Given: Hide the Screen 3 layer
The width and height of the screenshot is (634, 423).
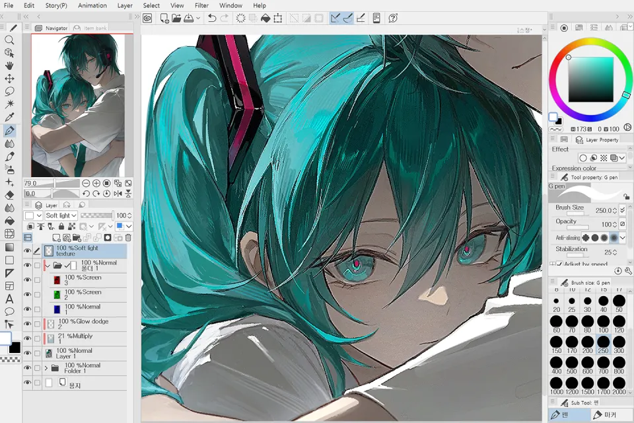Looking at the screenshot, I should (x=27, y=280).
